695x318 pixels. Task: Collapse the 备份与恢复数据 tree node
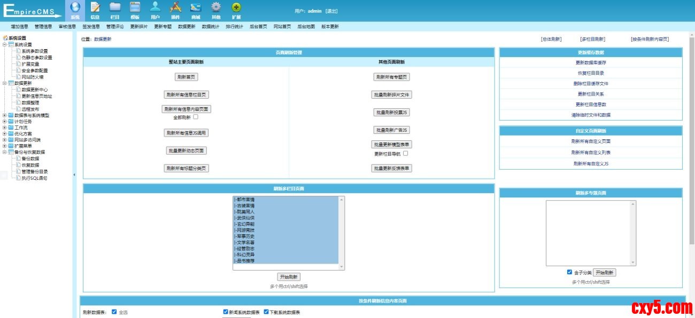pyautogui.click(x=5, y=152)
